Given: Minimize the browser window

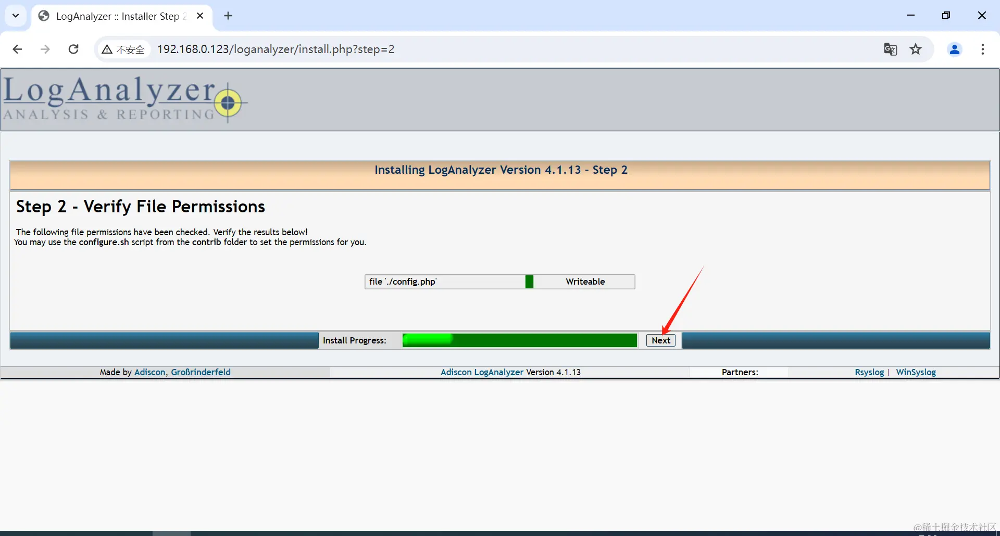Looking at the screenshot, I should pyautogui.click(x=910, y=16).
